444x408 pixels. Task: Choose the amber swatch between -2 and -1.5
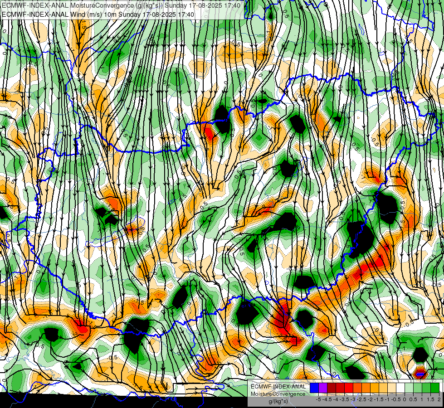tap(375, 388)
